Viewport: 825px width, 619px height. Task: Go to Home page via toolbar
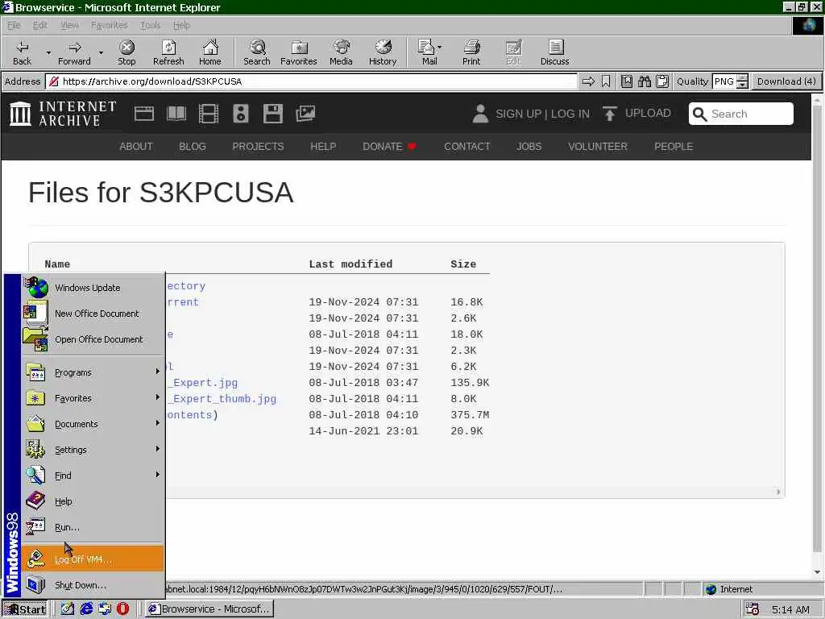[210, 52]
